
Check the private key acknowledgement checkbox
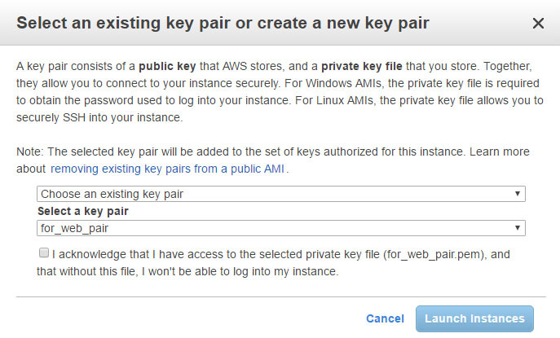pyautogui.click(x=43, y=253)
